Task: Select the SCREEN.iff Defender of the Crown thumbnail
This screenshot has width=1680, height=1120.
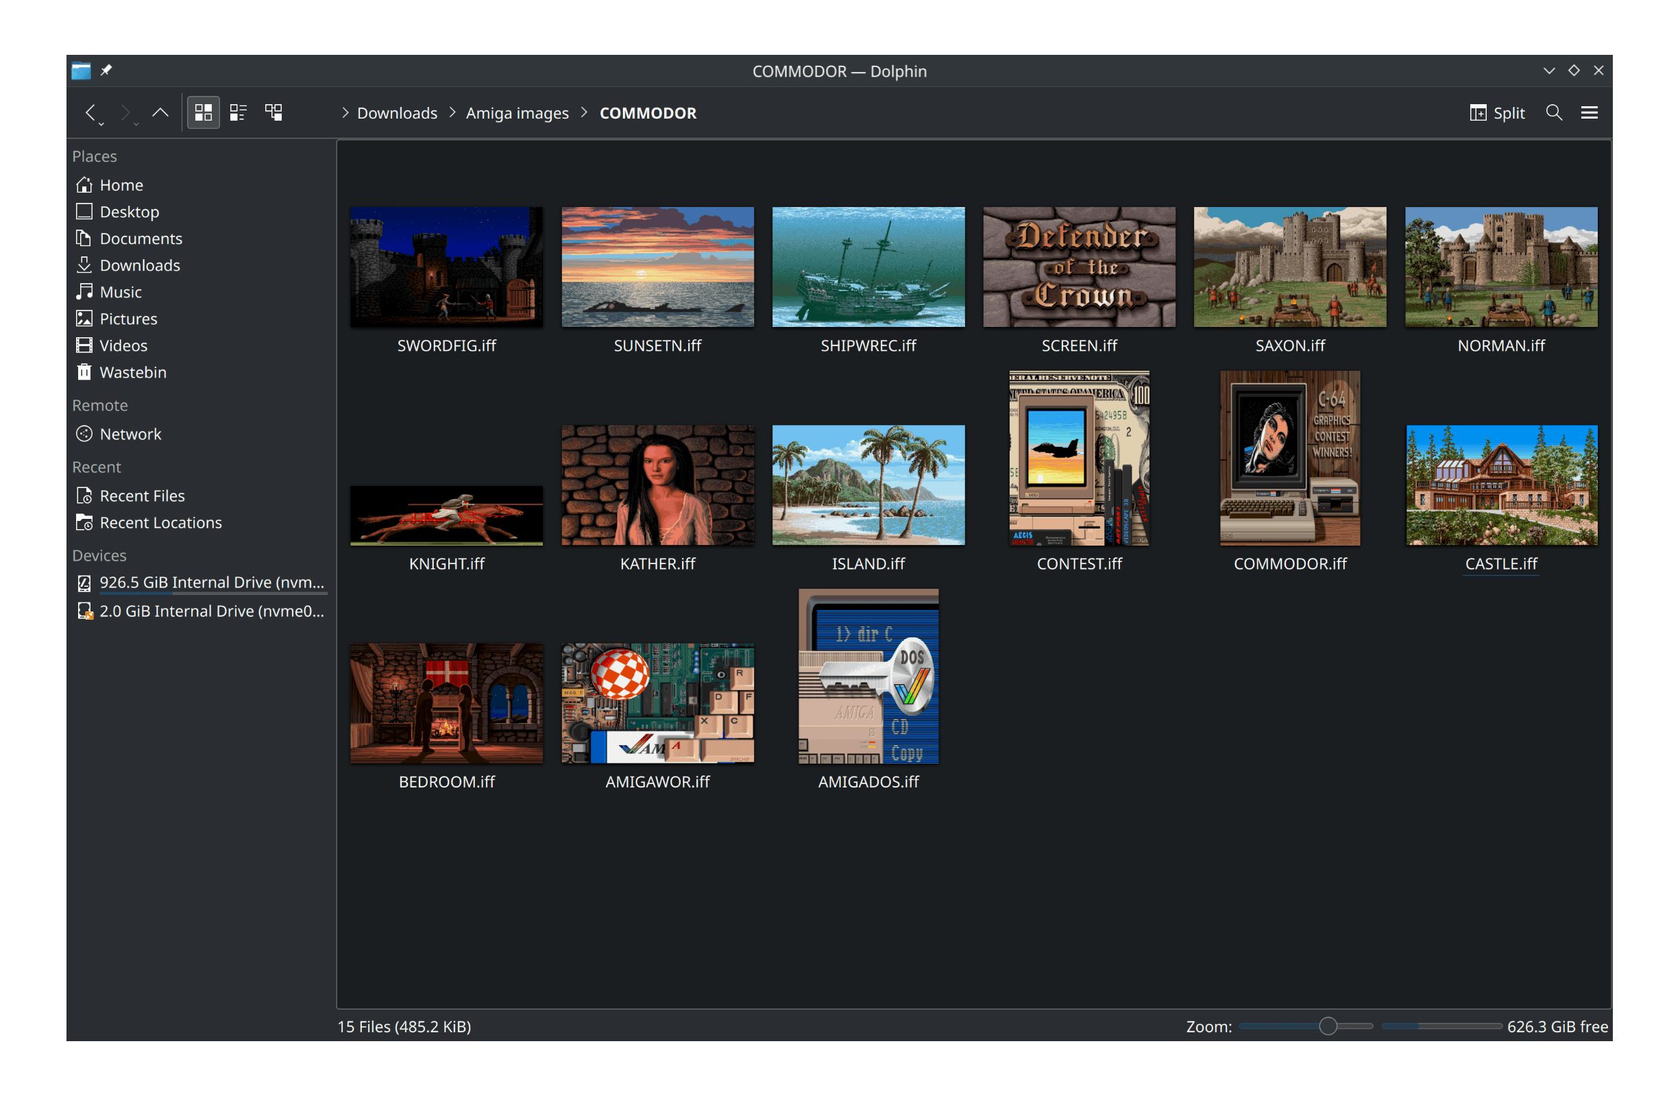Action: coord(1079,267)
